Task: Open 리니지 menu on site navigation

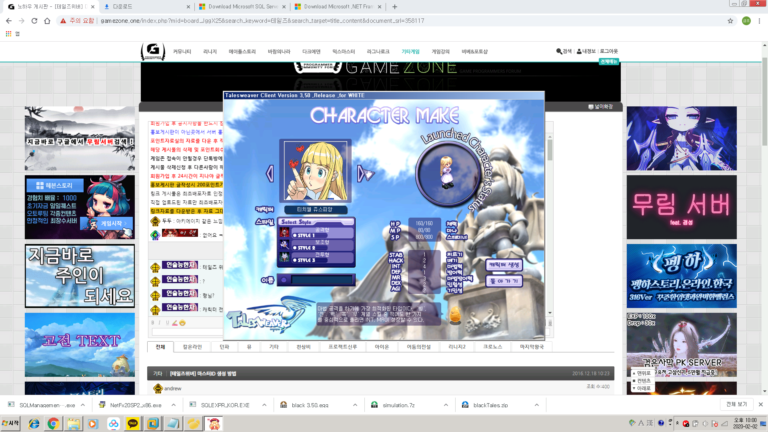Action: click(210, 52)
